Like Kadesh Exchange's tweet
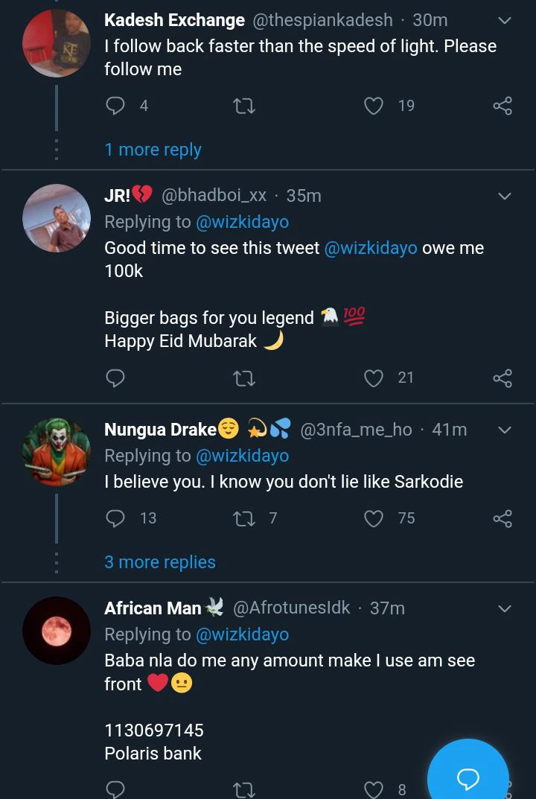 coord(373,106)
